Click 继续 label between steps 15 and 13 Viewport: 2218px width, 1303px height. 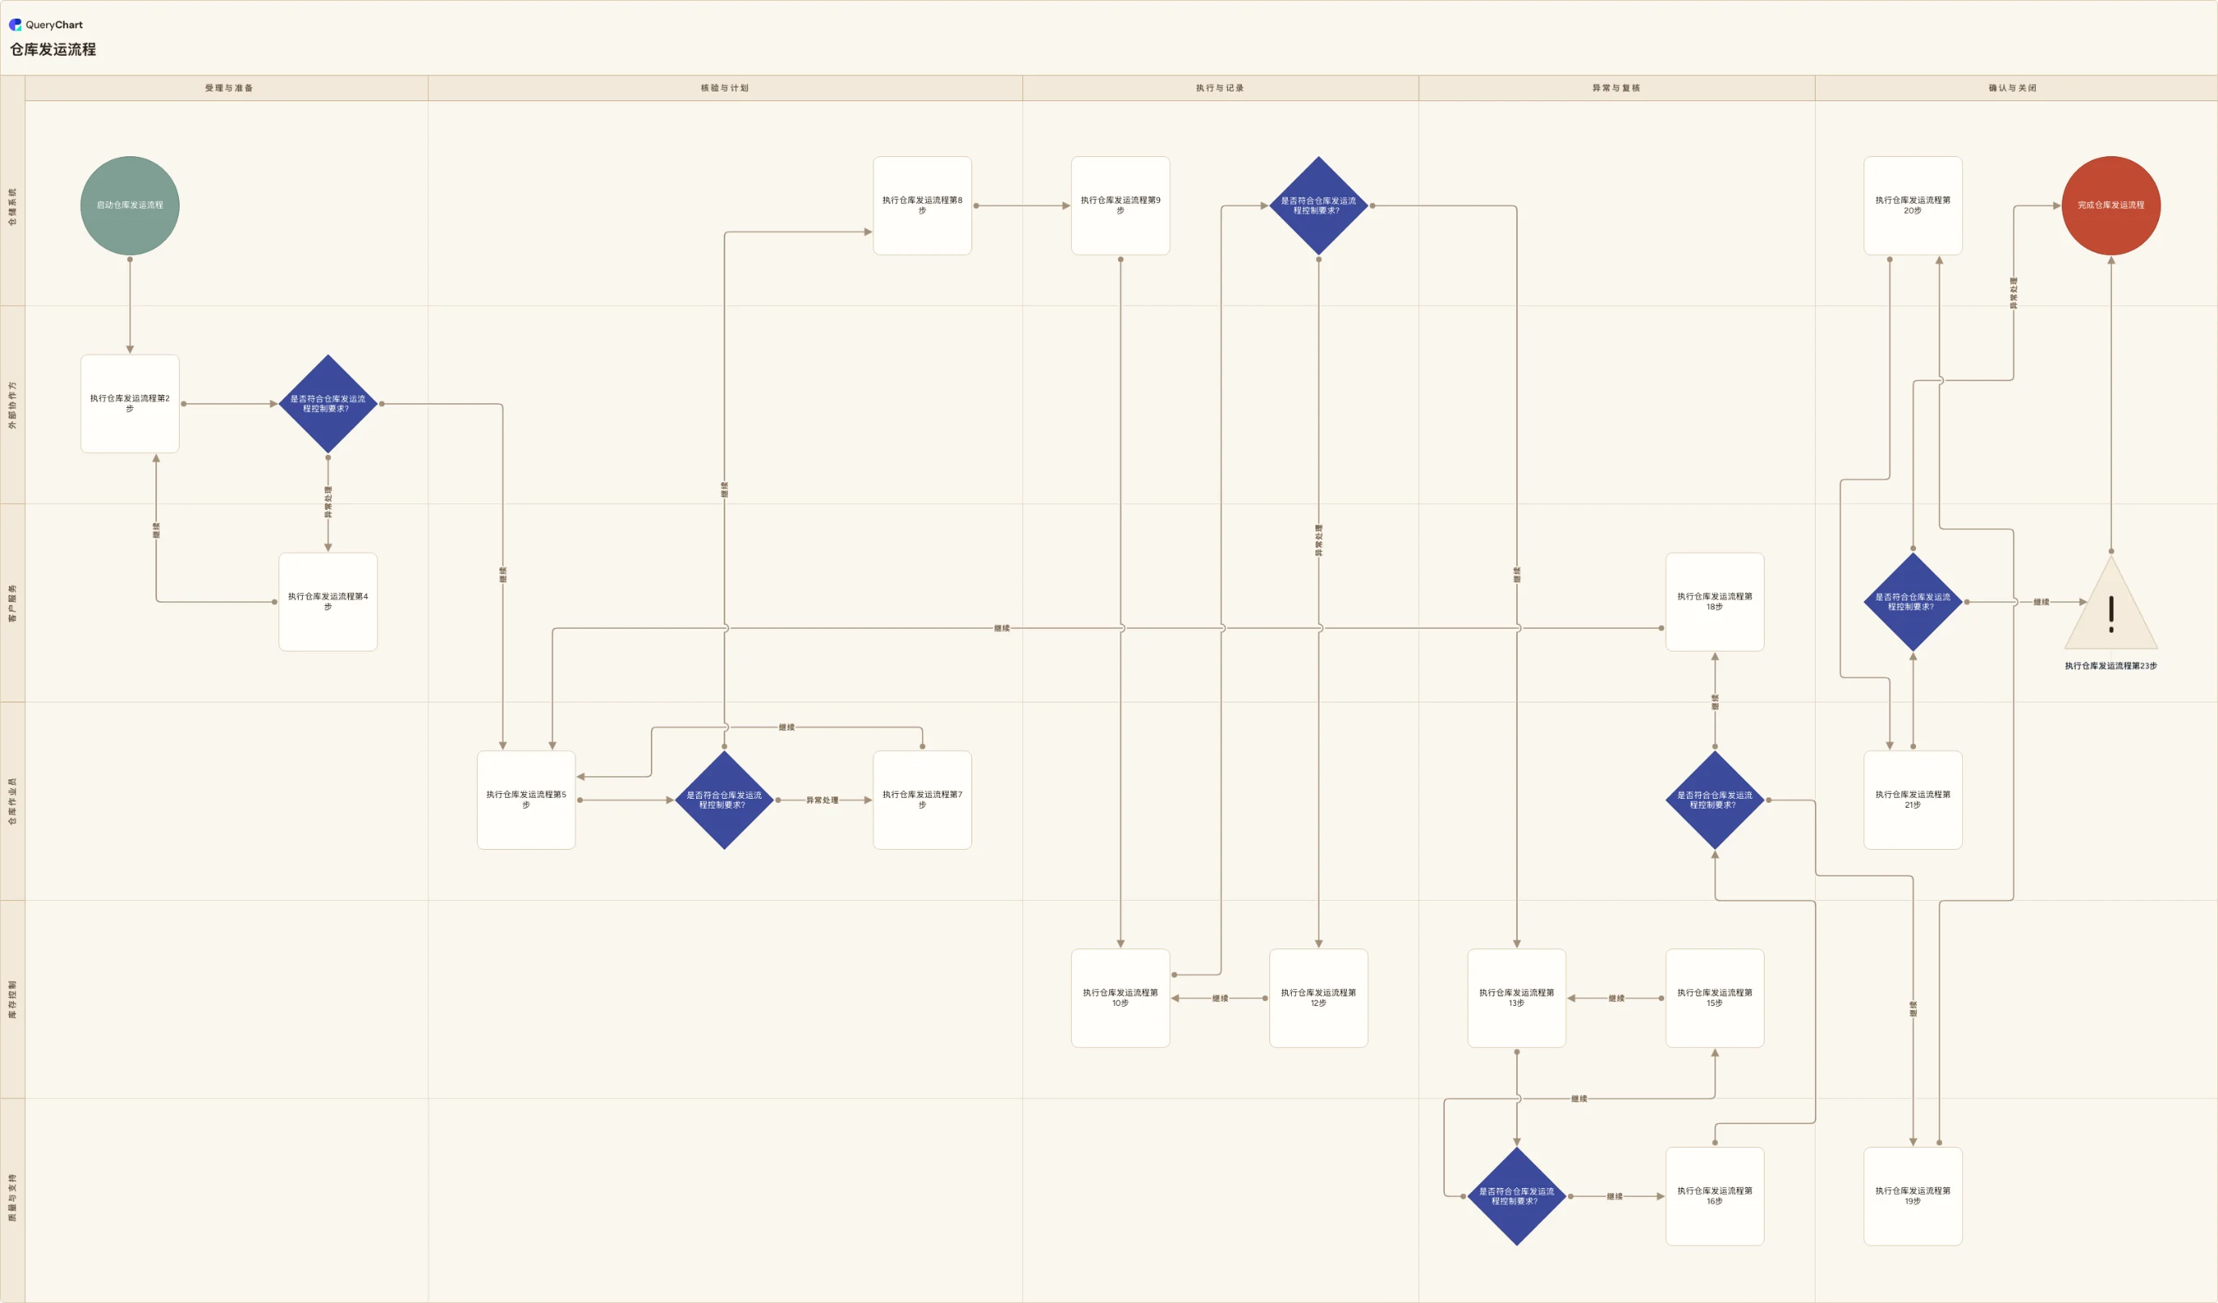coord(1615,999)
